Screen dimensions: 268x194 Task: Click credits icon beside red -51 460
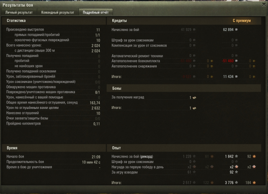pyautogui.click(x=236, y=61)
